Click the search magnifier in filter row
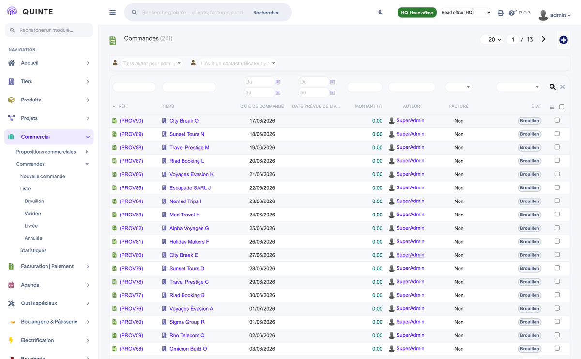581x359 pixels. click(x=552, y=87)
